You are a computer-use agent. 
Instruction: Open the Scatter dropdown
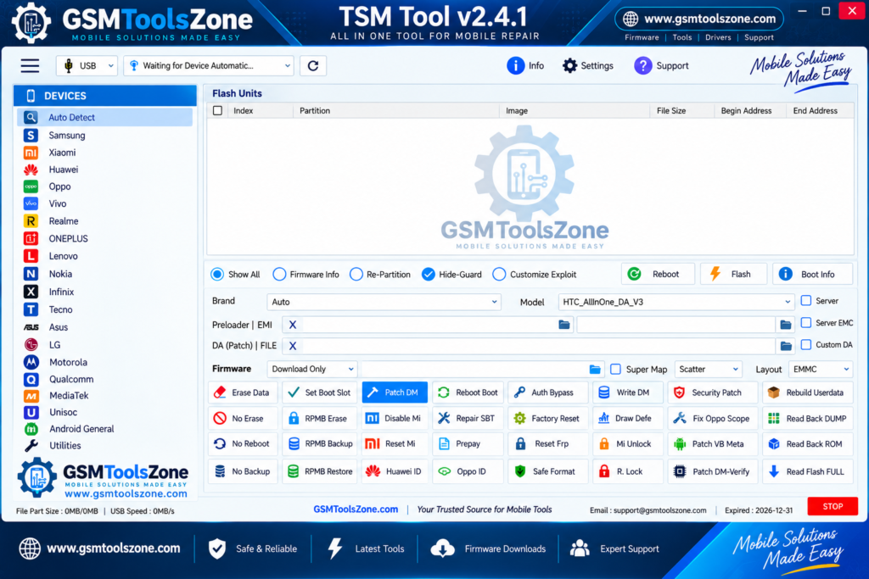(x=709, y=369)
